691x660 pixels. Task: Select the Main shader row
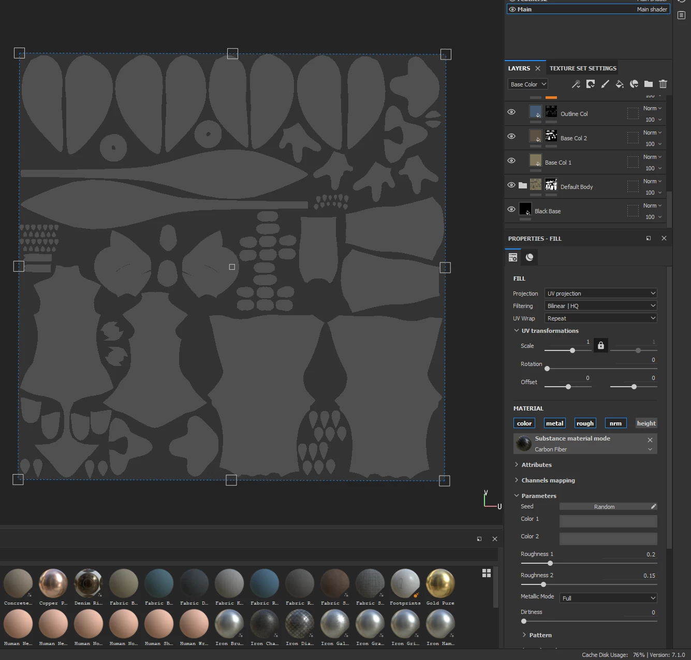click(x=588, y=9)
